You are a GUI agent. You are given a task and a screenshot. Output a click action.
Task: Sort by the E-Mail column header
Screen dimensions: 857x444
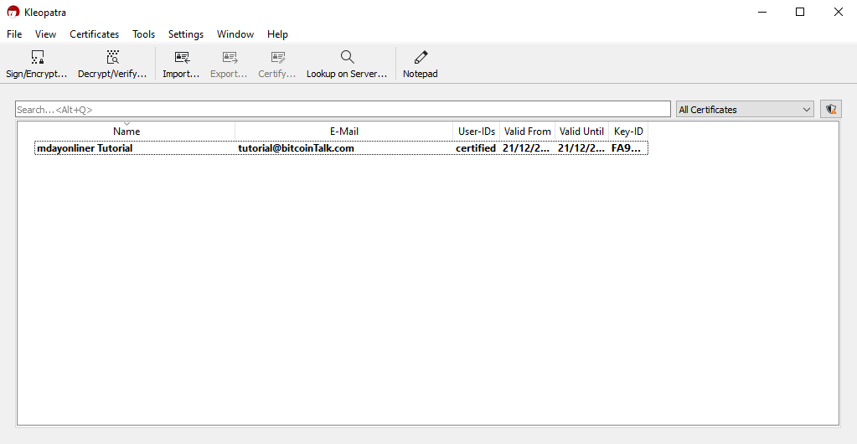(x=343, y=132)
